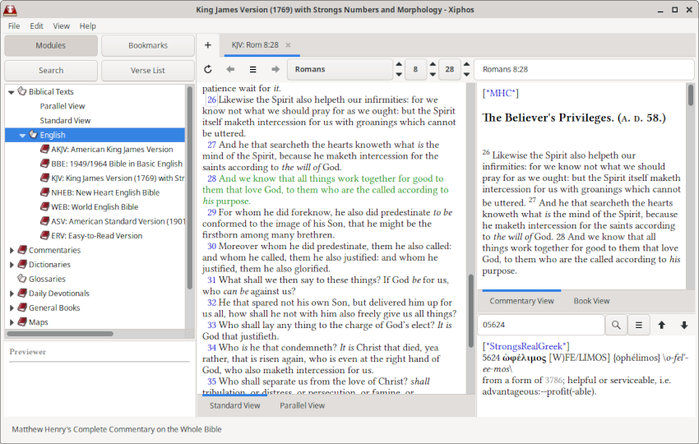Expand the General Books tree node
Image resolution: width=699 pixels, height=444 pixels.
pos(12,308)
